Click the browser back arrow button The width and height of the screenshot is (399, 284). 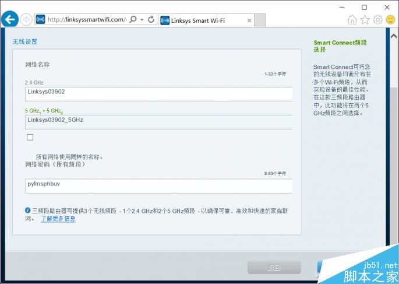click(10, 19)
